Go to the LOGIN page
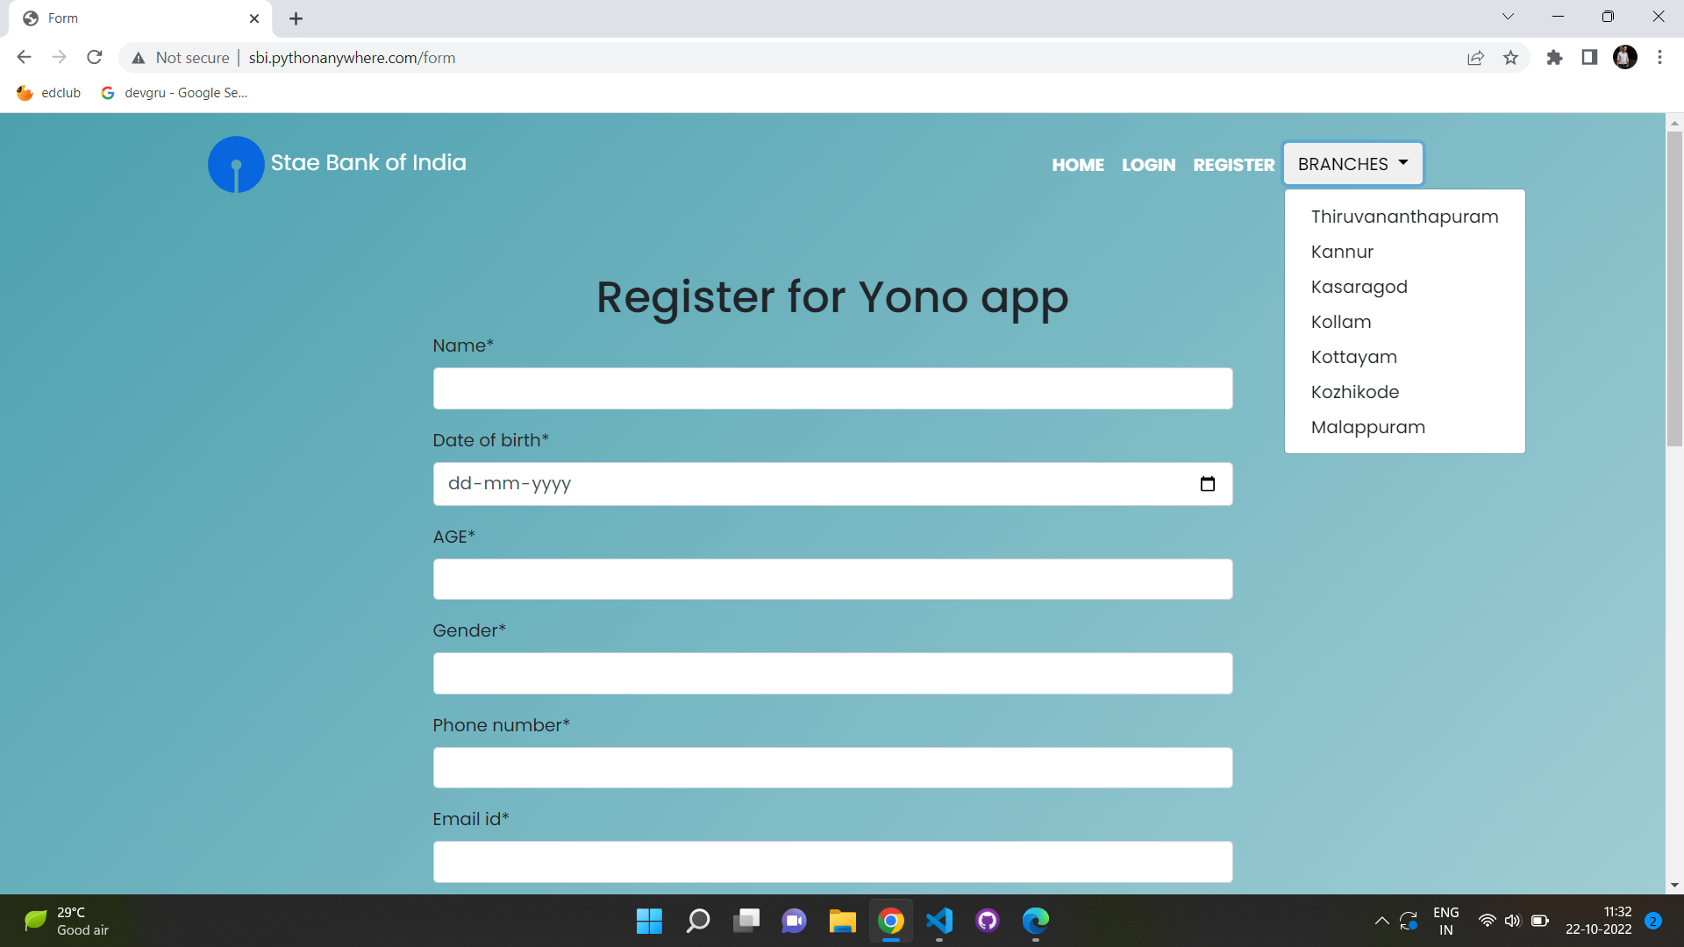1684x947 pixels. pyautogui.click(x=1148, y=165)
